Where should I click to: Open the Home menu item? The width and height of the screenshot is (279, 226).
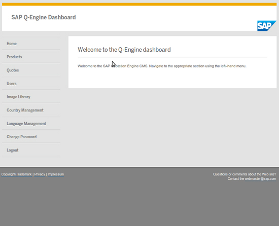point(12,44)
